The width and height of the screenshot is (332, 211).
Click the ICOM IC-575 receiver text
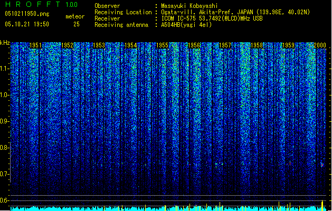pos(212,18)
